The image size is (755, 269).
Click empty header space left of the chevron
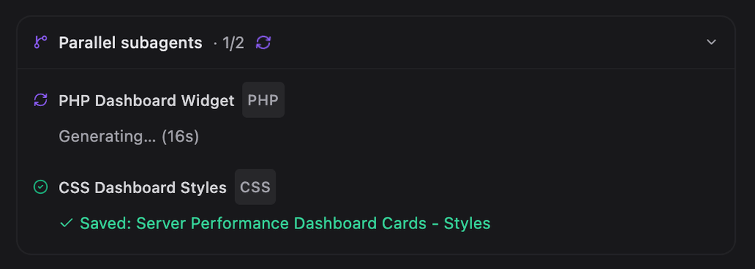pyautogui.click(x=481, y=42)
